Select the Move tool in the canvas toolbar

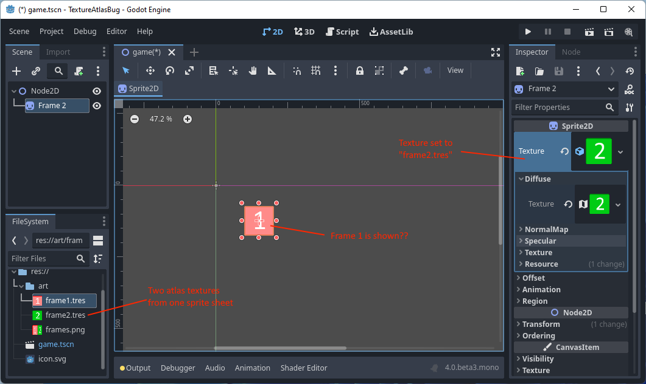150,70
